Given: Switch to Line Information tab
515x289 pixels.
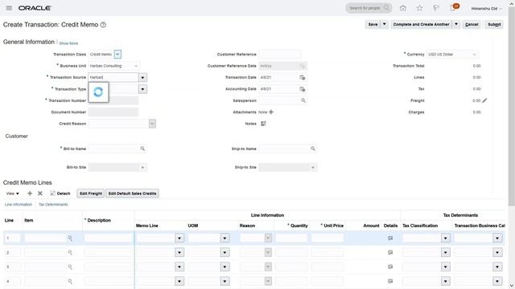Looking at the screenshot, I should tap(19, 205).
